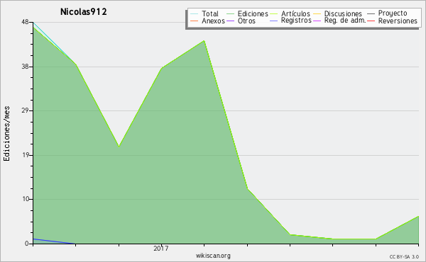Click the y-axis value 0

point(27,244)
